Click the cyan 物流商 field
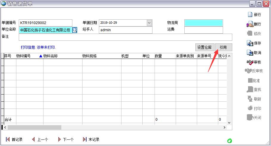 click(203, 23)
